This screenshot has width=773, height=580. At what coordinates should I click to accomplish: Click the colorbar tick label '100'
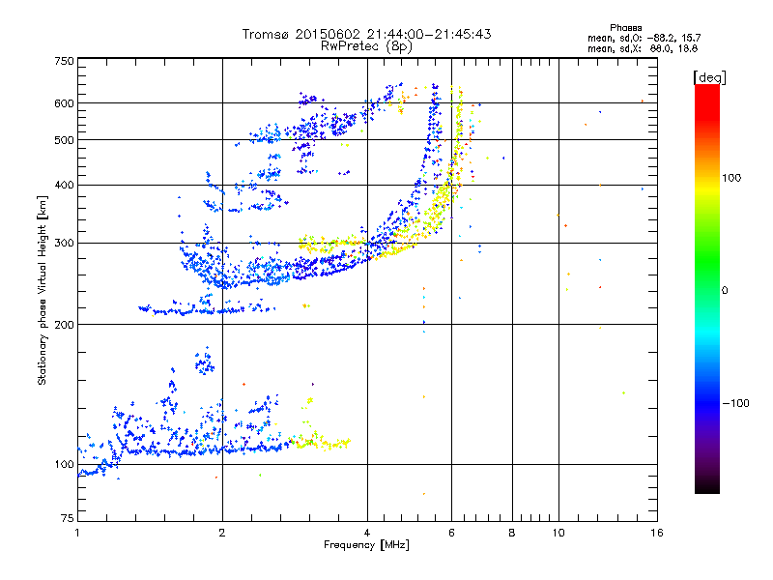click(x=731, y=178)
